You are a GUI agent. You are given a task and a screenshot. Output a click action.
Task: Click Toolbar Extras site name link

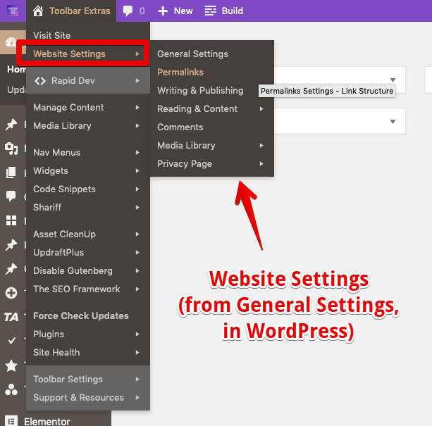point(80,11)
